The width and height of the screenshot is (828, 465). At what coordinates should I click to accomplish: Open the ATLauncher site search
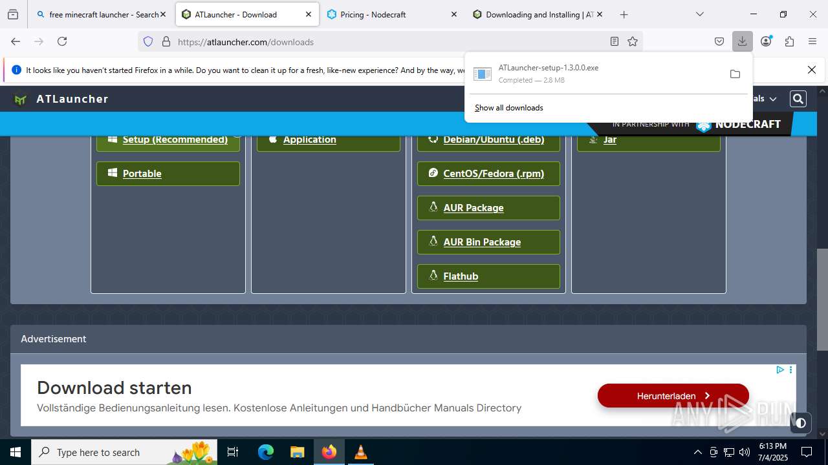(x=798, y=99)
